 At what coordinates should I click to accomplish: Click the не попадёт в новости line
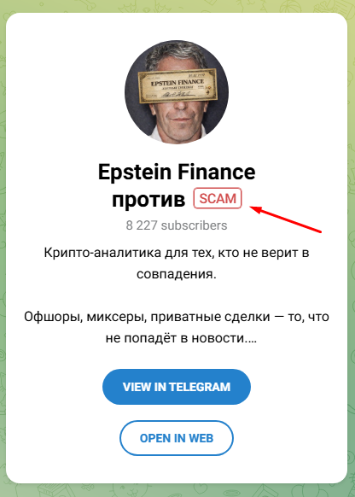coord(181,338)
